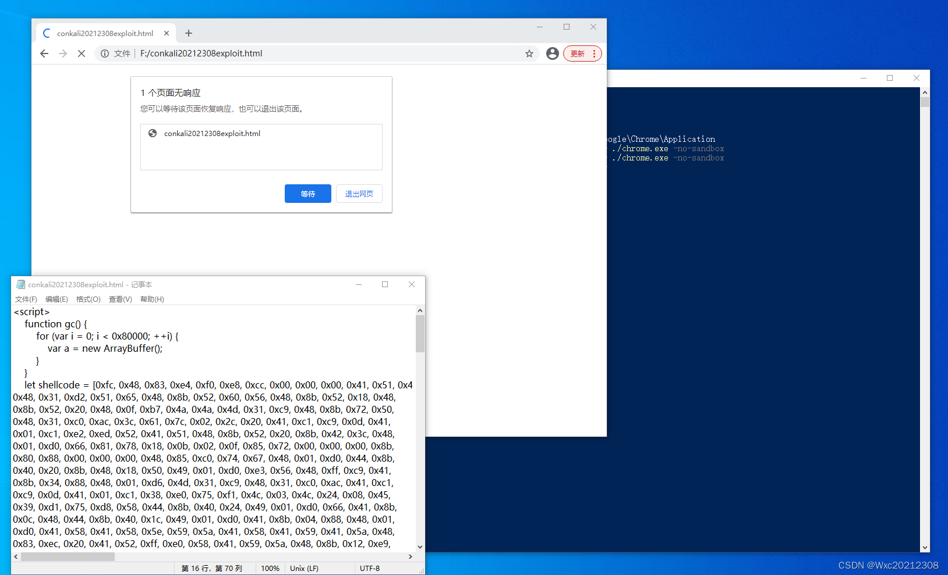Open Notepad 查看(V) menu
Viewport: 948px width, 575px height.
(x=121, y=299)
